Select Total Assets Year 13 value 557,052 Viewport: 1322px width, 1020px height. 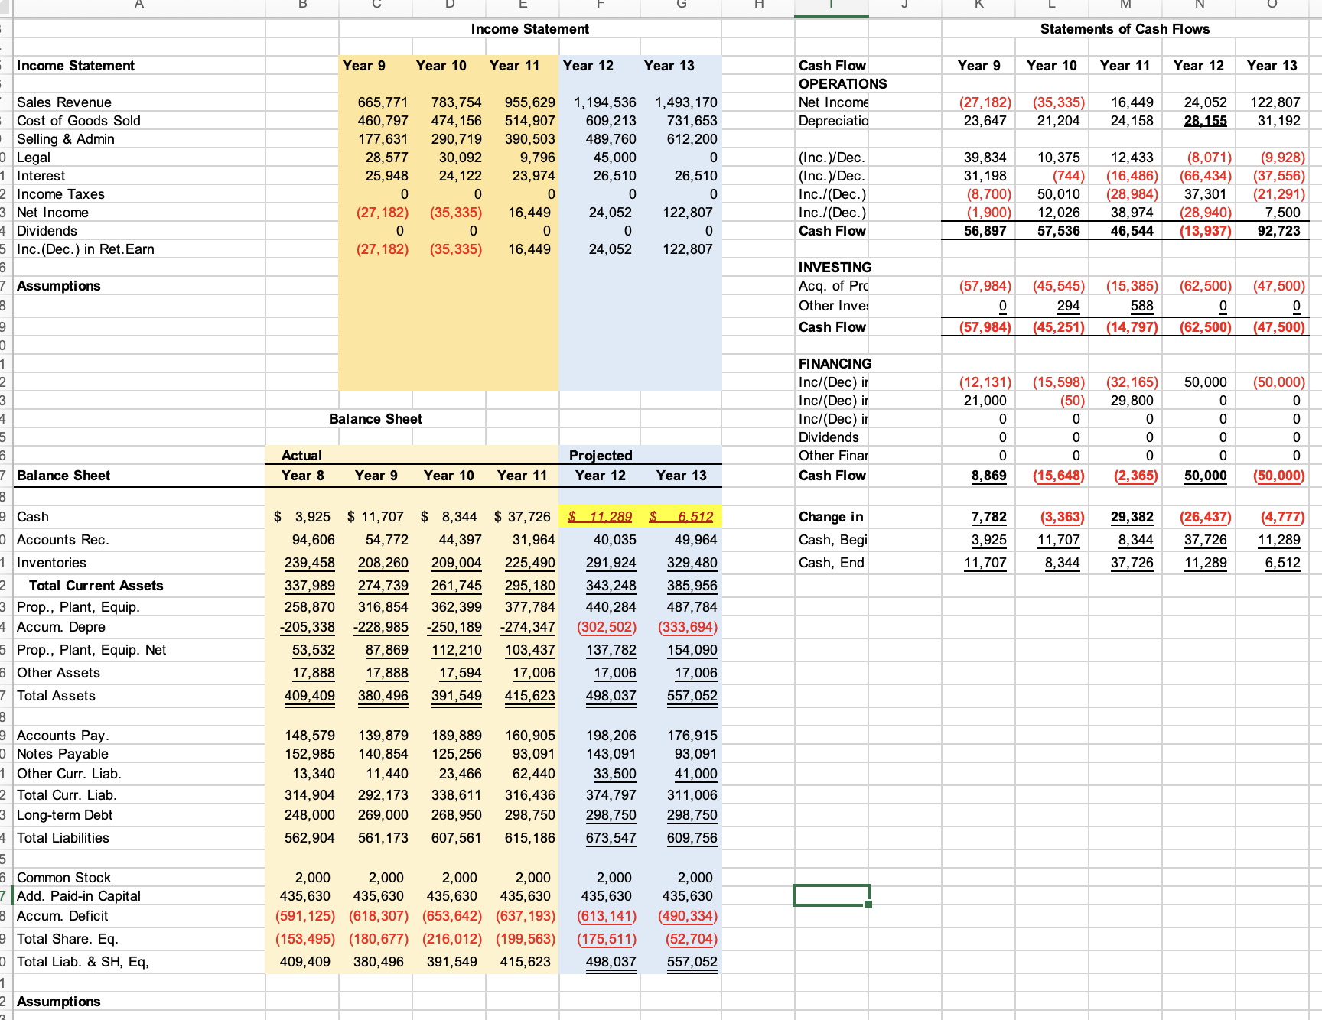point(692,696)
